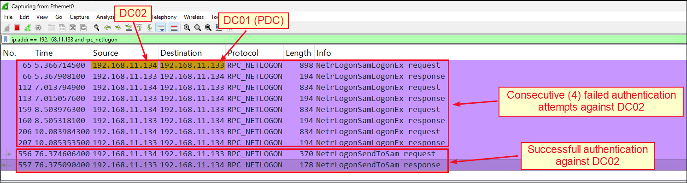Select packet number 159 row
This screenshot has width=687, height=183.
[343, 110]
